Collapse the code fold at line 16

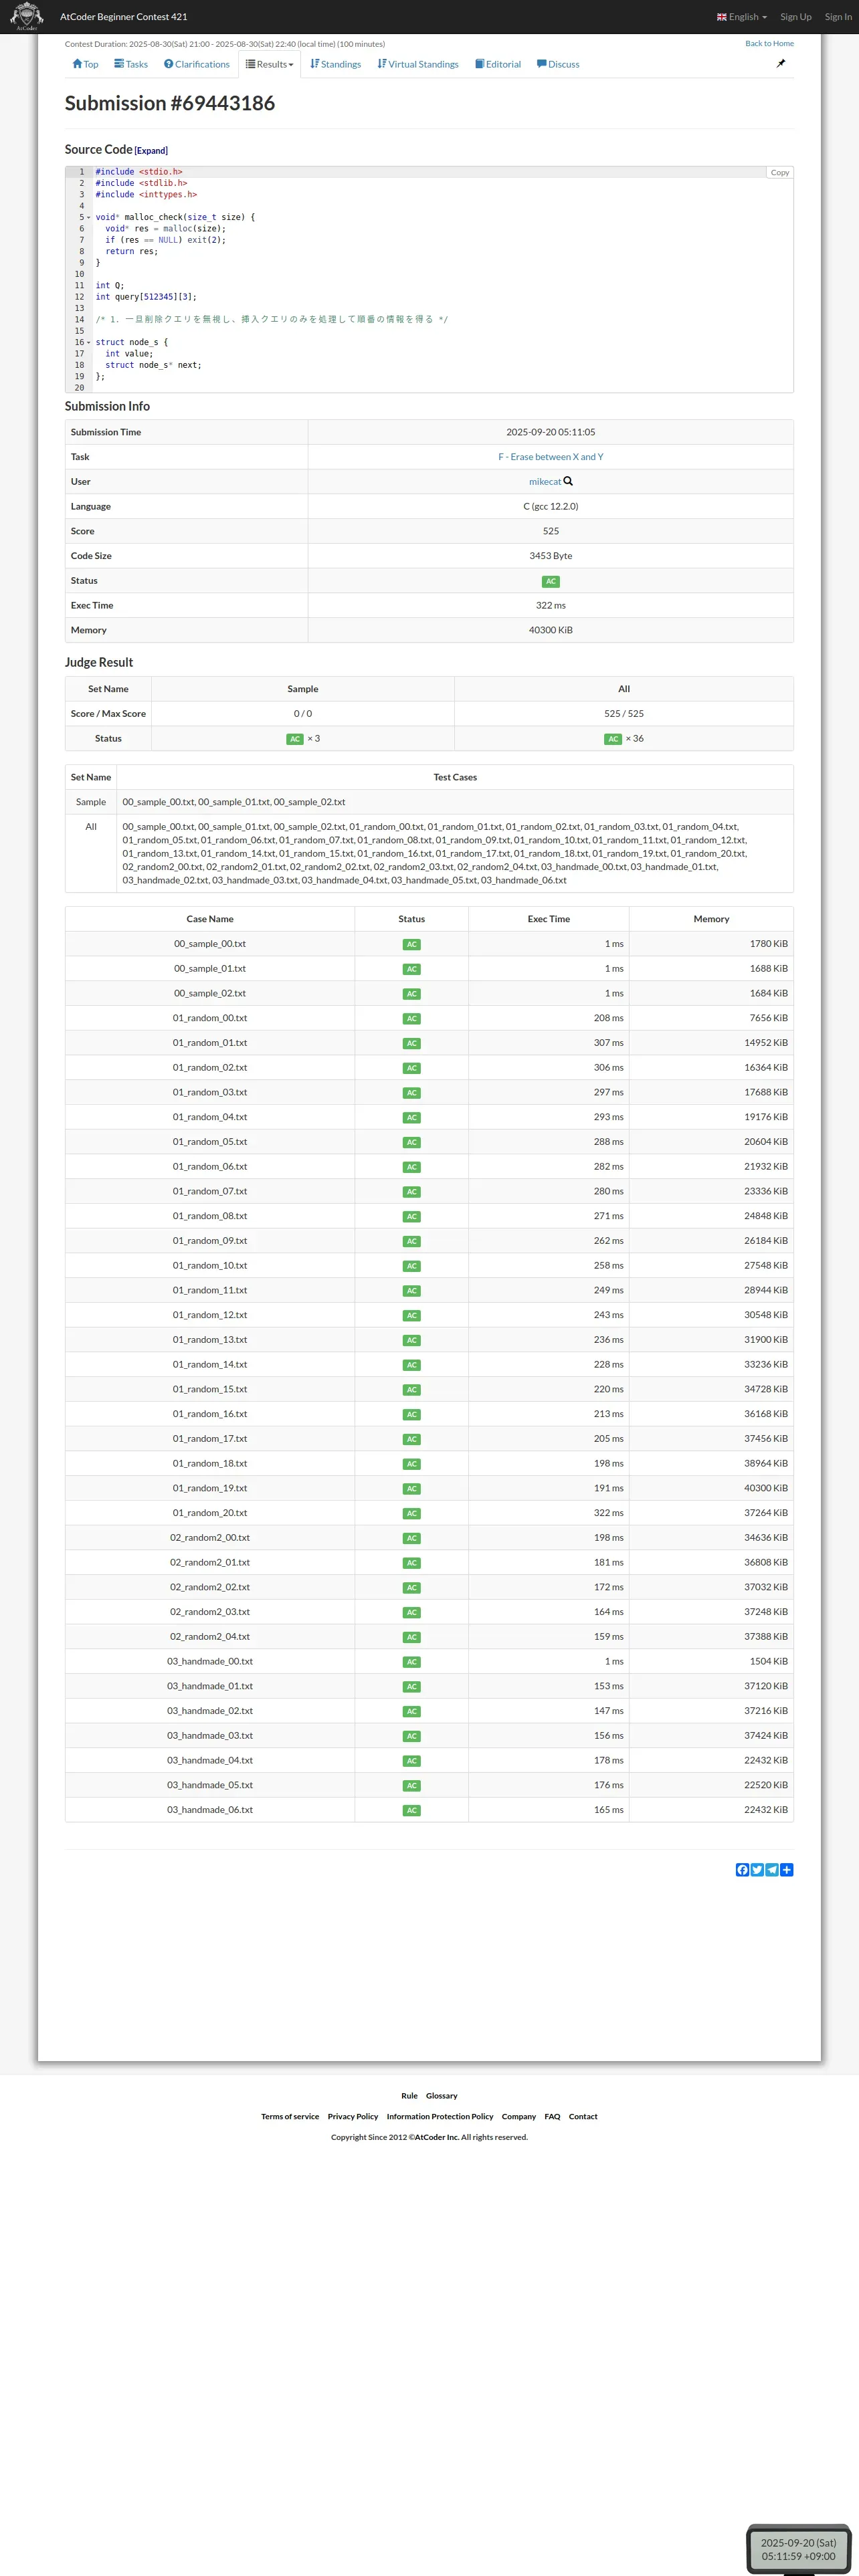[x=88, y=343]
